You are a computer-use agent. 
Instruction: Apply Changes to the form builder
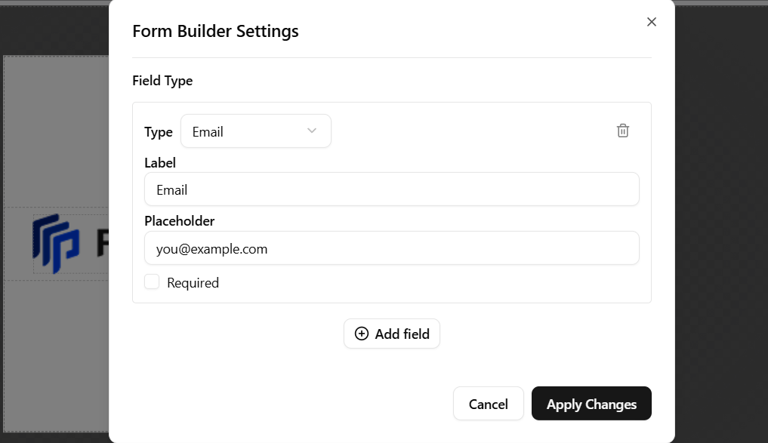point(591,404)
